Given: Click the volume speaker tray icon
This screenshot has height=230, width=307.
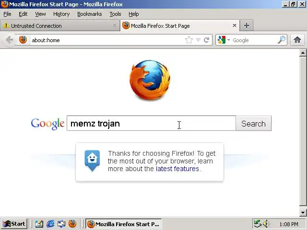Looking at the screenshot, I should [x=266, y=224].
